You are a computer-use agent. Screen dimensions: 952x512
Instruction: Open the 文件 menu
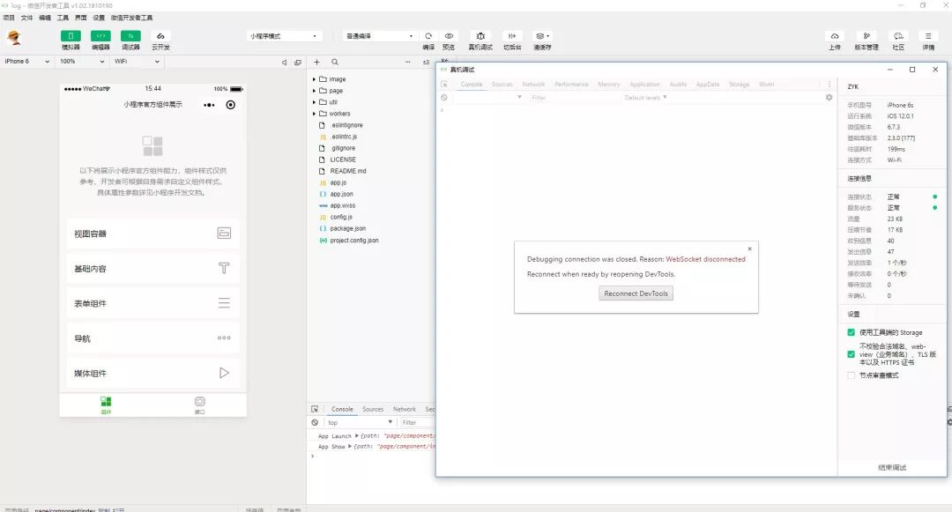pos(26,18)
